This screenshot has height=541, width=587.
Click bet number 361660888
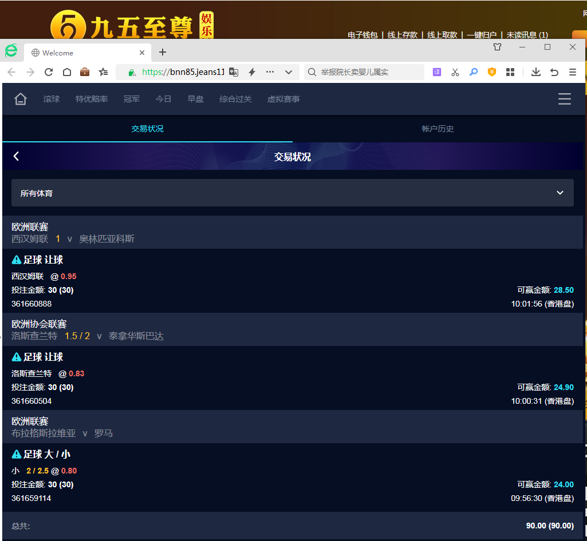(x=31, y=304)
